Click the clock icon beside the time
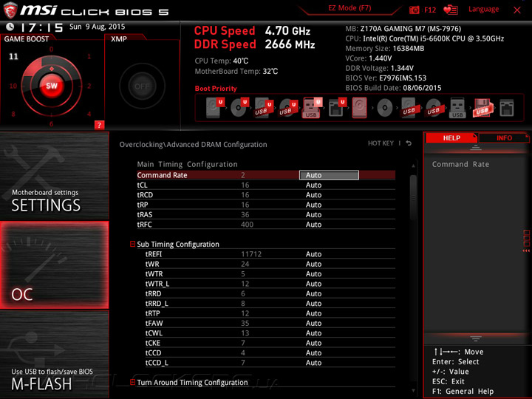Image resolution: width=532 pixels, height=399 pixels. [10, 27]
